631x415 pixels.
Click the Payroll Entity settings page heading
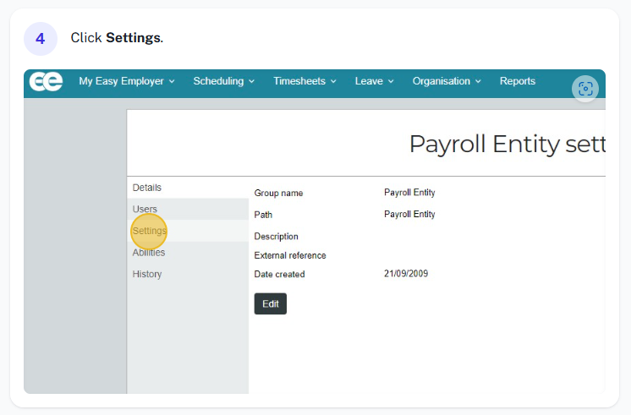pos(507,144)
